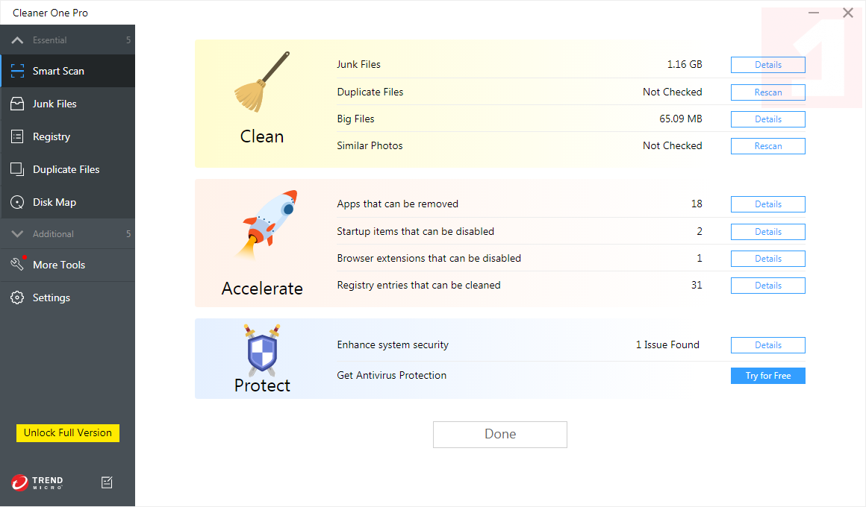Open the Junk Files menu item
Image resolution: width=866 pixels, height=507 pixels.
pos(67,104)
